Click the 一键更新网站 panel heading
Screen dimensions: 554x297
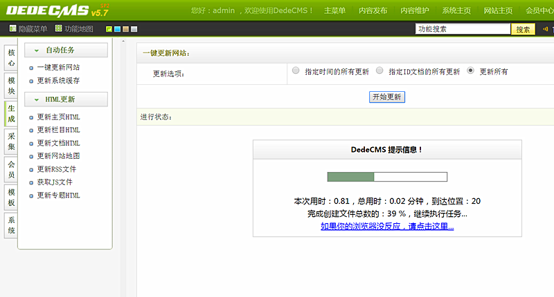click(166, 53)
